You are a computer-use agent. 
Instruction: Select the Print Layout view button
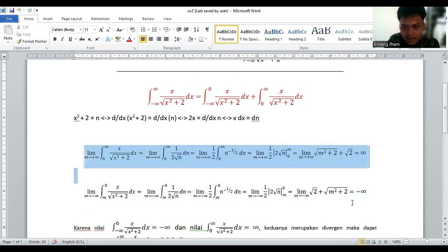[362, 242]
